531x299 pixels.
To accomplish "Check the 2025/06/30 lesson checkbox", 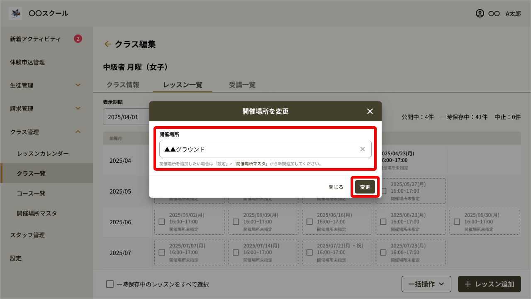I will [457, 222].
